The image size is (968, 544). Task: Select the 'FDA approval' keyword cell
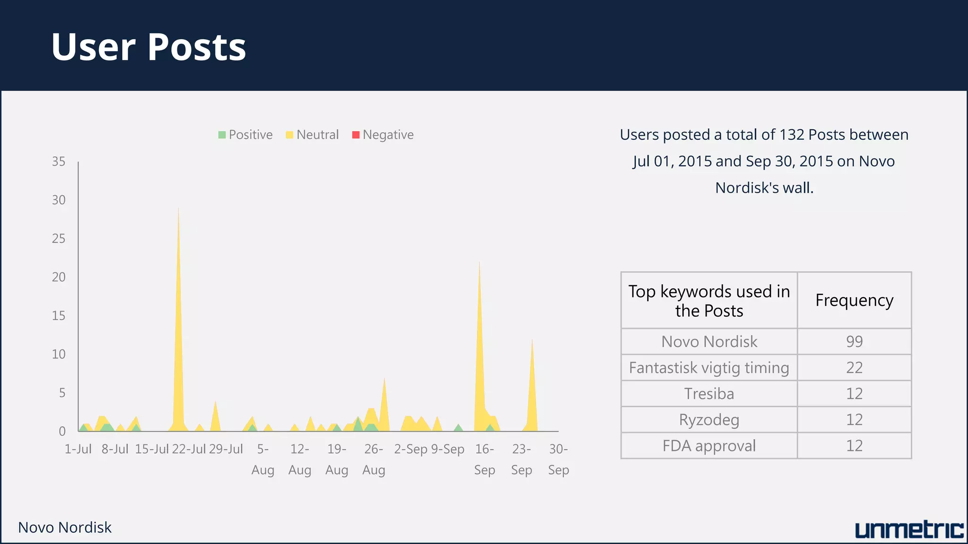[709, 445]
